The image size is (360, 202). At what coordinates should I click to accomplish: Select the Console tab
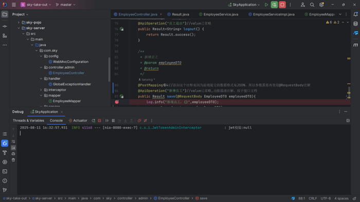tap(56, 120)
